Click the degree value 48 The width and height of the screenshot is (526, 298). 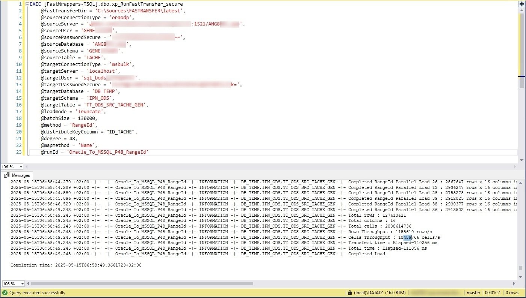click(x=72, y=139)
